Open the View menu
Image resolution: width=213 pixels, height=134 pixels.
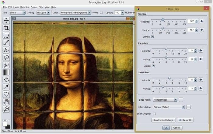[47, 7]
